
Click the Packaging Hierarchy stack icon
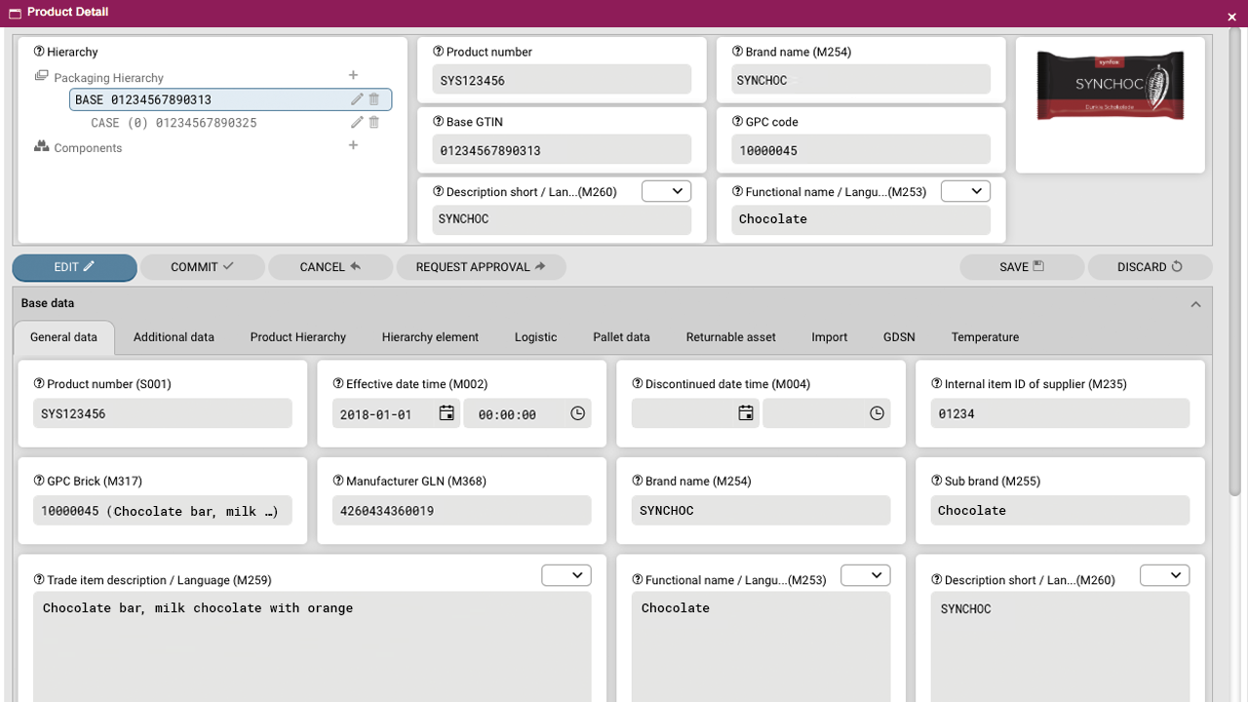coord(41,76)
